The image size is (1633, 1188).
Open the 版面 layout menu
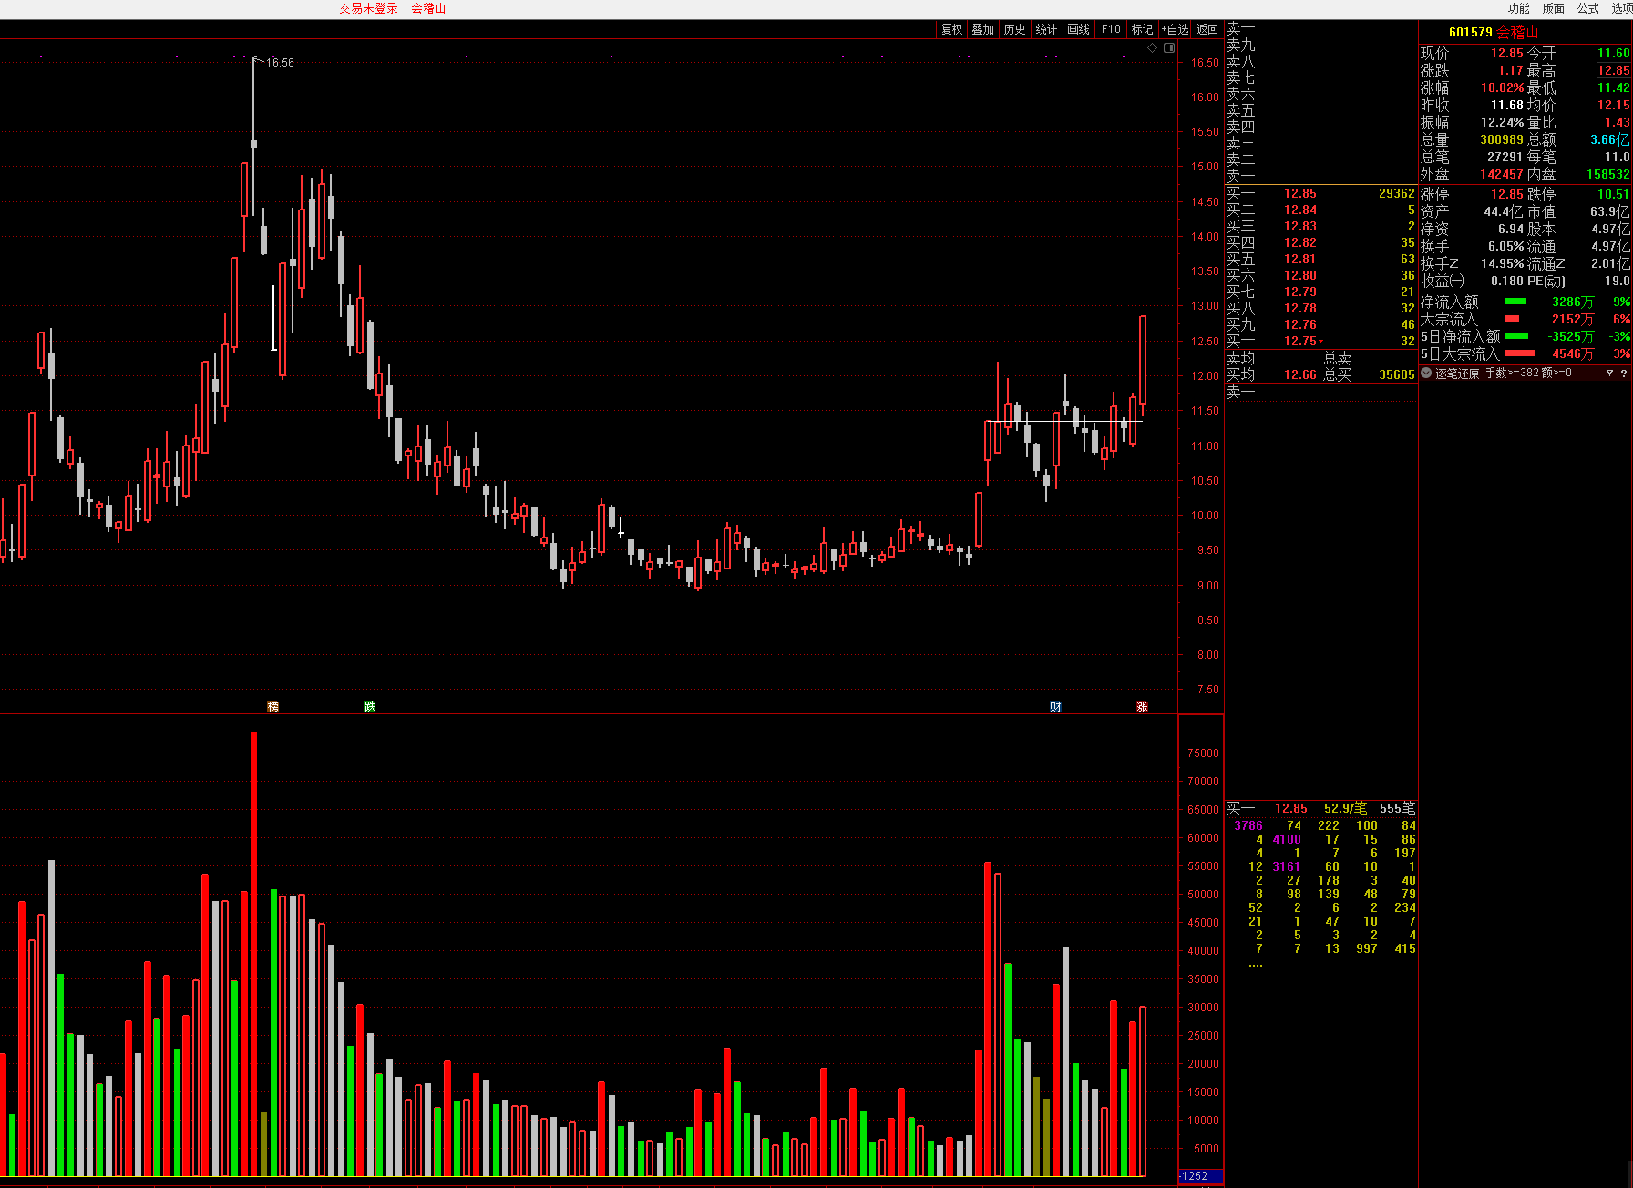pos(1553,8)
